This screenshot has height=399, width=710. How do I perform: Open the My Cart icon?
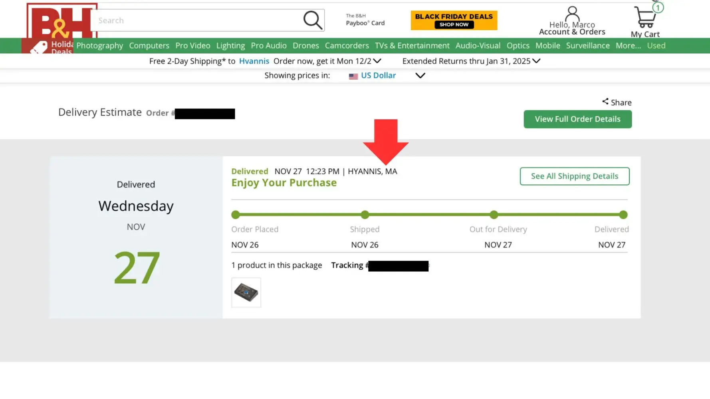coord(645,18)
